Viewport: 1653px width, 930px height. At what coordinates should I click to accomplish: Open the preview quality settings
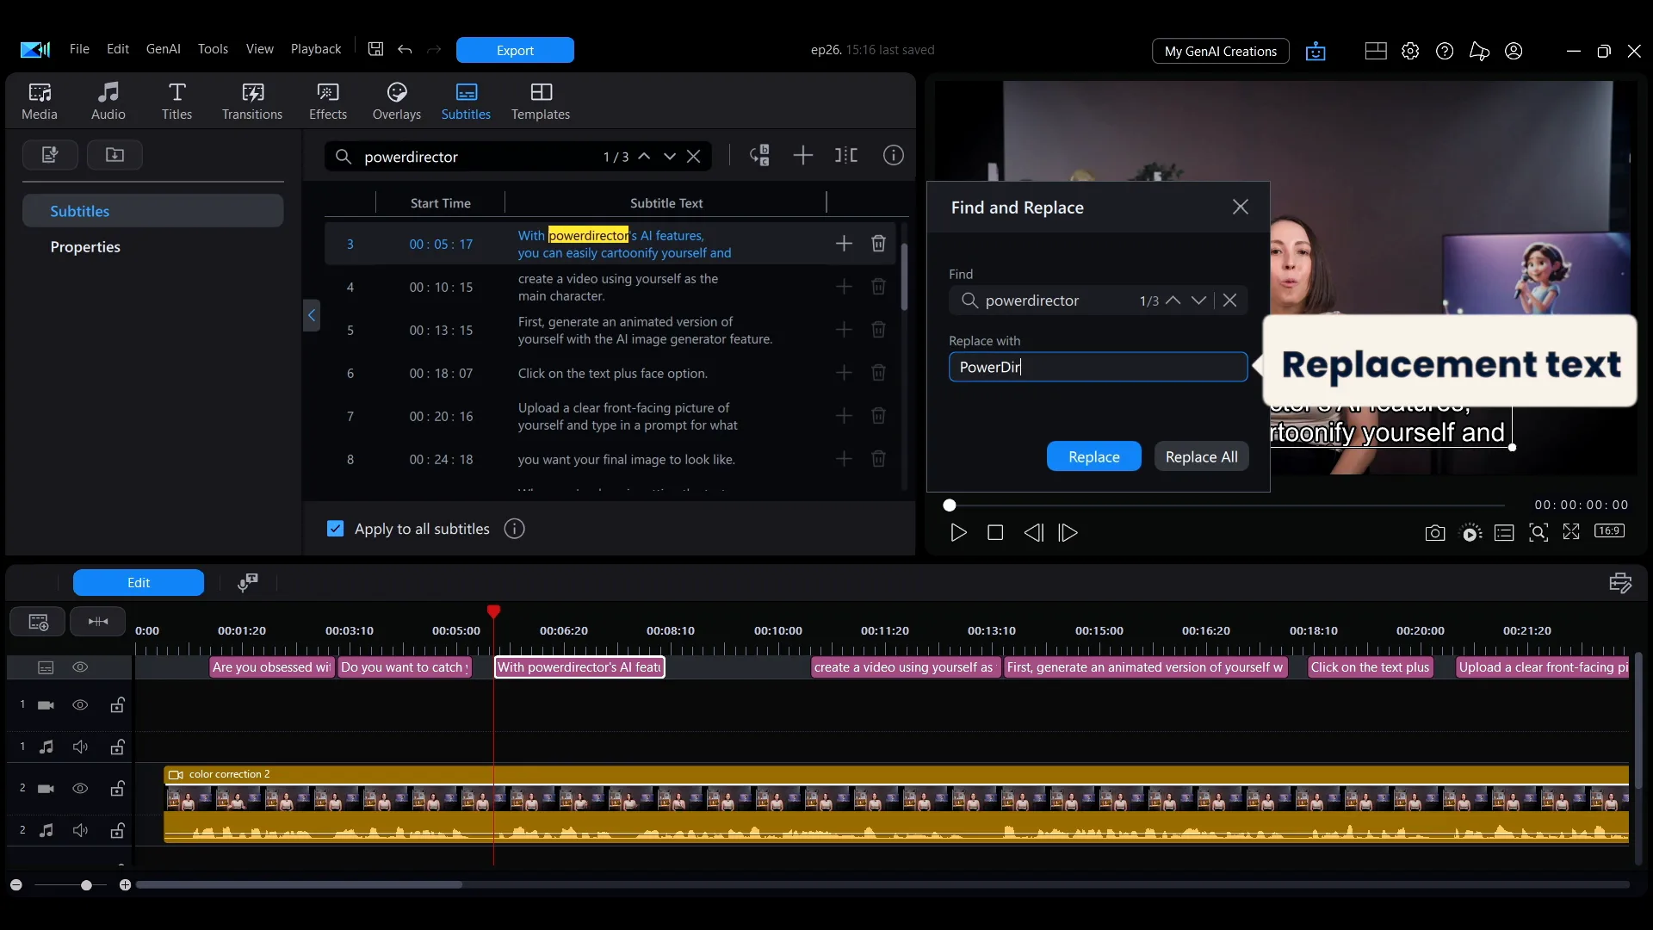[x=1471, y=533]
